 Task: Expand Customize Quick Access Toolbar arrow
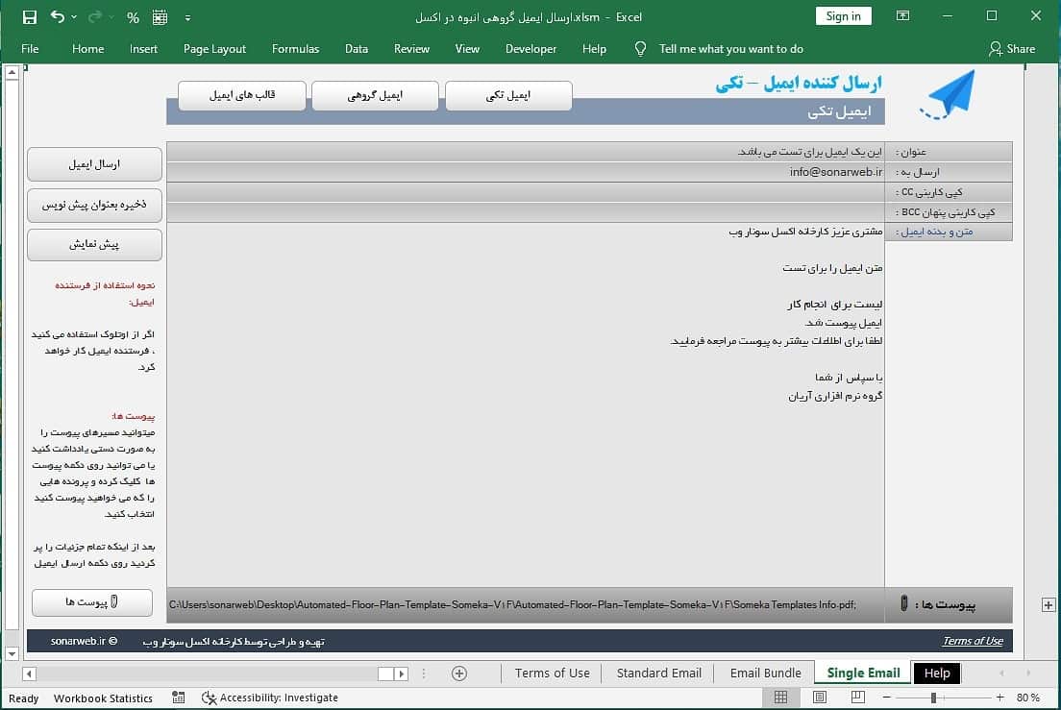(187, 18)
